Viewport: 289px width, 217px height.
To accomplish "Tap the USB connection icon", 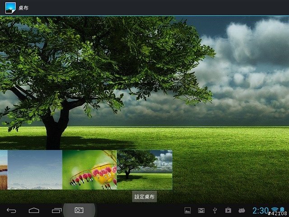I will [x=215, y=210].
